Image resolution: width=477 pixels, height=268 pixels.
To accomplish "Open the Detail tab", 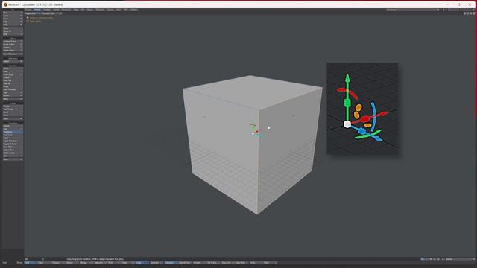I will pos(56,10).
